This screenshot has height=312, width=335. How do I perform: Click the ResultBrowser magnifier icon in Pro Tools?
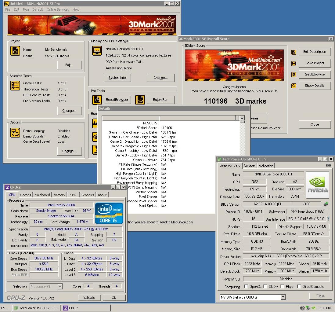point(97,100)
